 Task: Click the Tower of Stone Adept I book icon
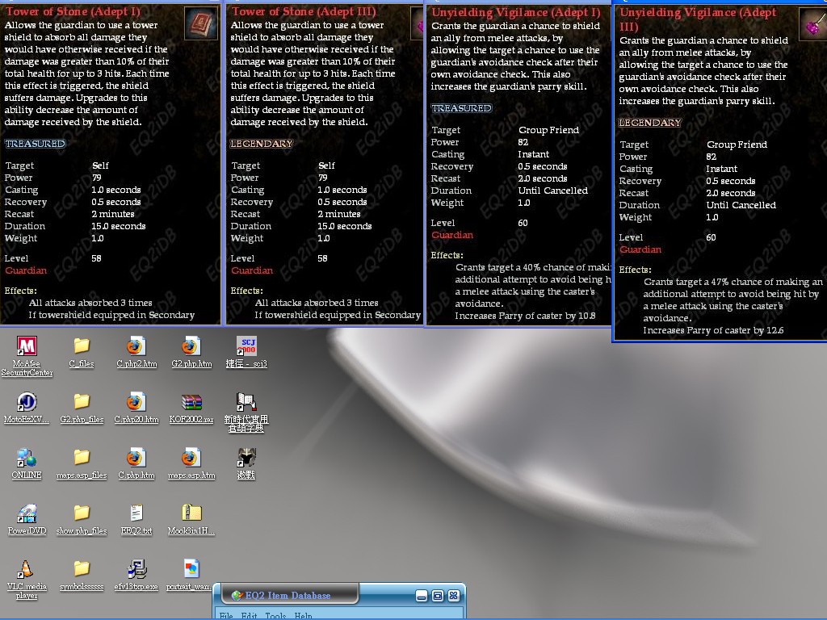tap(200, 23)
